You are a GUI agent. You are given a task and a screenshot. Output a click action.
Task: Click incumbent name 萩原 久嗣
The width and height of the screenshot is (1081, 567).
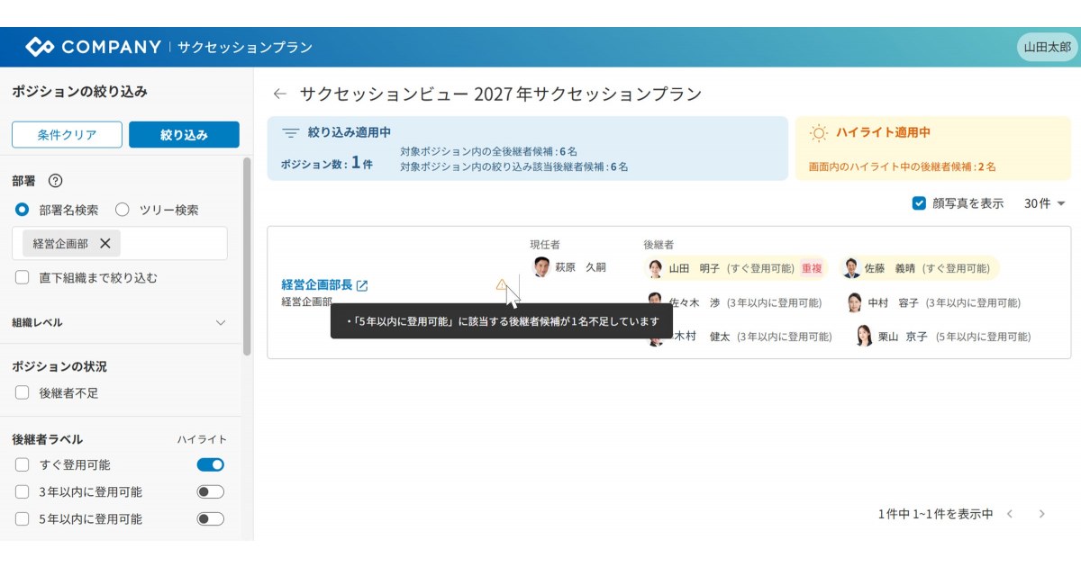pyautogui.click(x=580, y=267)
